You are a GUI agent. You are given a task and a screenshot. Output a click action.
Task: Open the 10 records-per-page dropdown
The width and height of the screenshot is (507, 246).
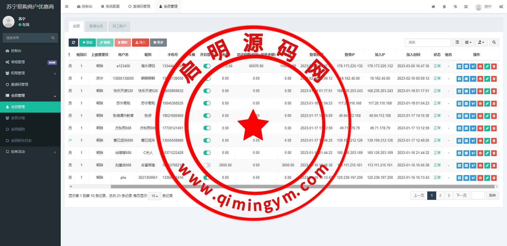(x=154, y=196)
